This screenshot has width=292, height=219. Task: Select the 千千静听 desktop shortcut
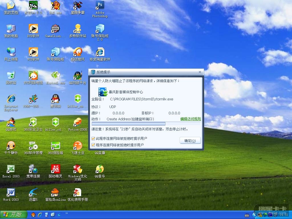click(11, 148)
